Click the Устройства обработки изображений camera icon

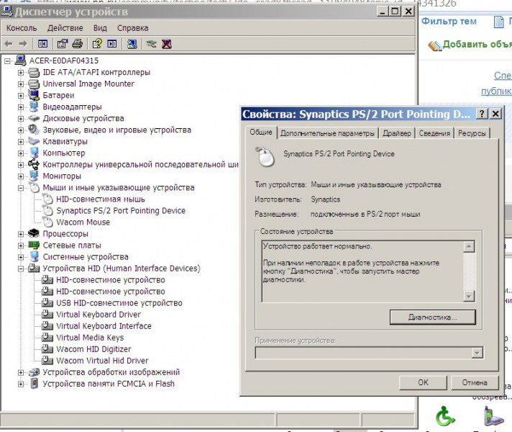pos(34,372)
